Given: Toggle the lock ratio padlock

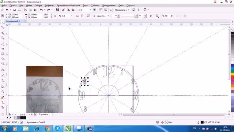Looking at the screenshot, I should coord(55,16).
